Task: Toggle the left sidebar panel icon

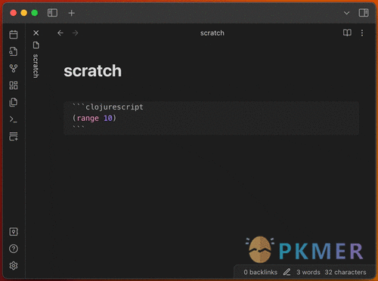Action: 52,13
